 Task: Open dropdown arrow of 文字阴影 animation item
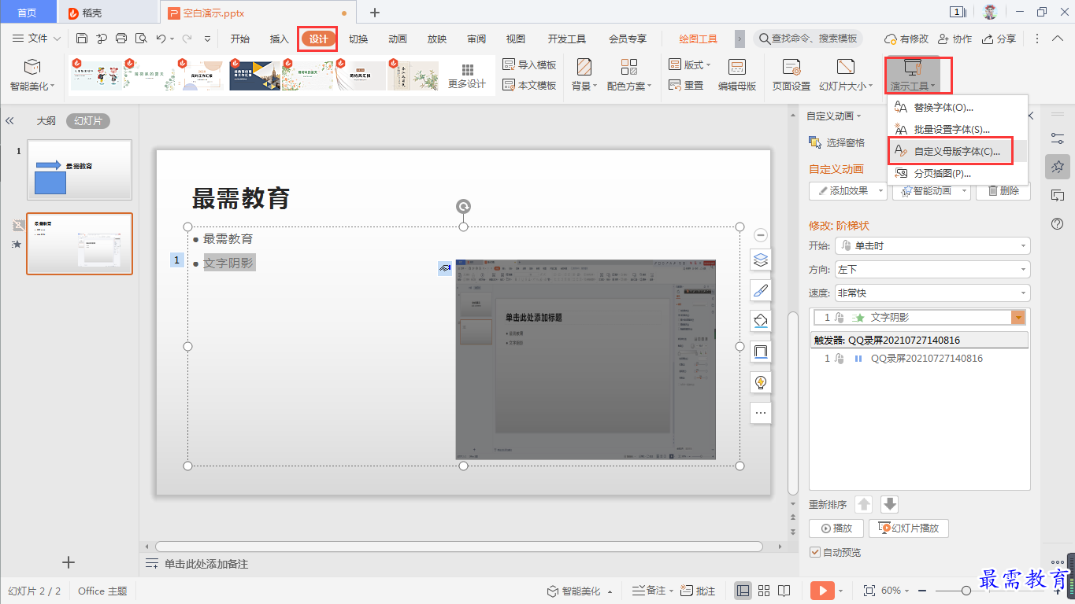click(x=1019, y=317)
